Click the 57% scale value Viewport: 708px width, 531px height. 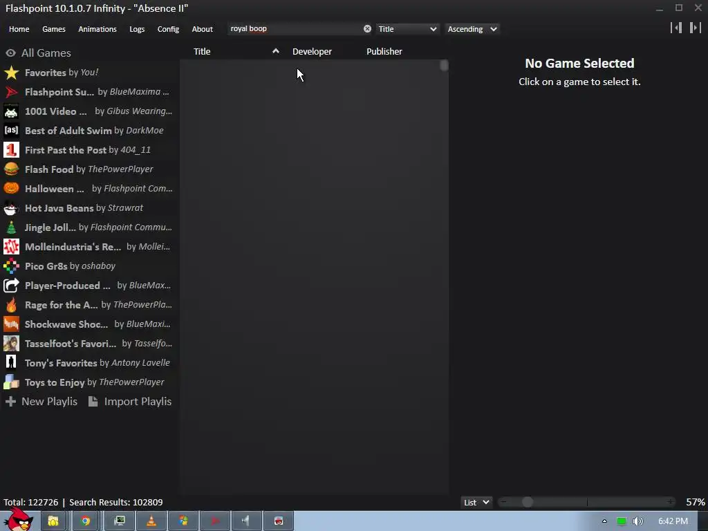tap(696, 502)
